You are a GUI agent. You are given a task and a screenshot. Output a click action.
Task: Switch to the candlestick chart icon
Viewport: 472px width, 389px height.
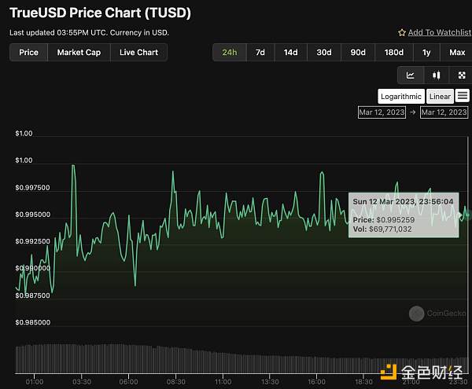coord(436,75)
